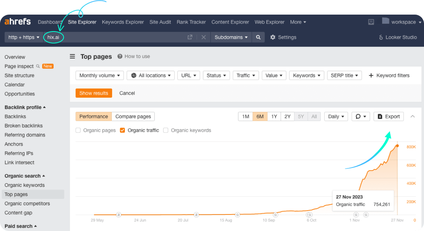Switch to the Compare pages tab
424x231 pixels.
[133, 116]
